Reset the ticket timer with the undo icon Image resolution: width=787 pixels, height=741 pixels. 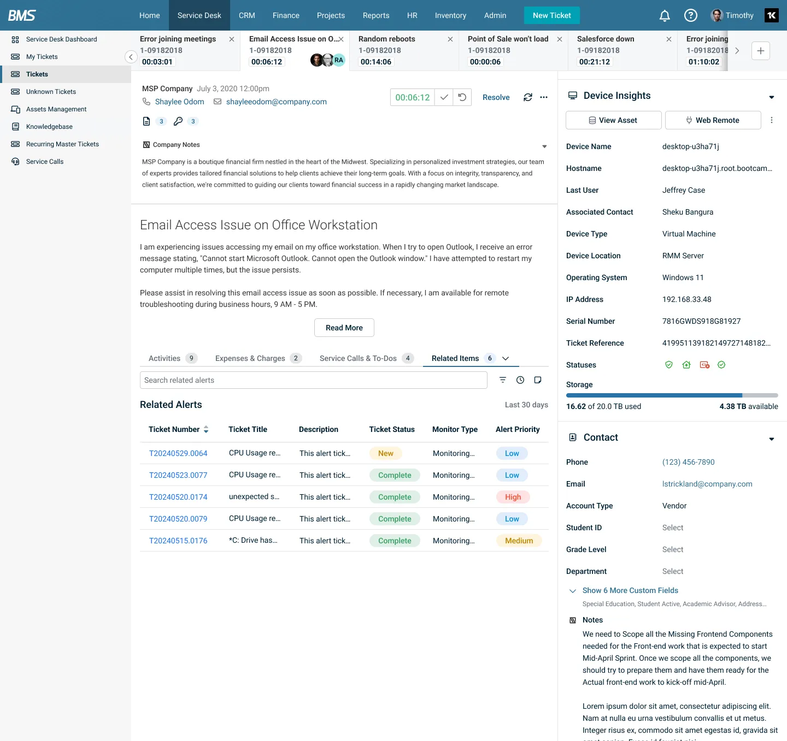462,97
